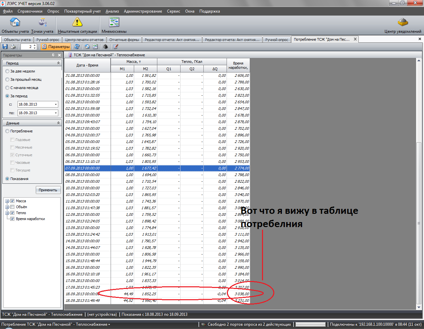The width and height of the screenshot is (424, 329).
Task: Click the M2 column header
Action: point(146,69)
